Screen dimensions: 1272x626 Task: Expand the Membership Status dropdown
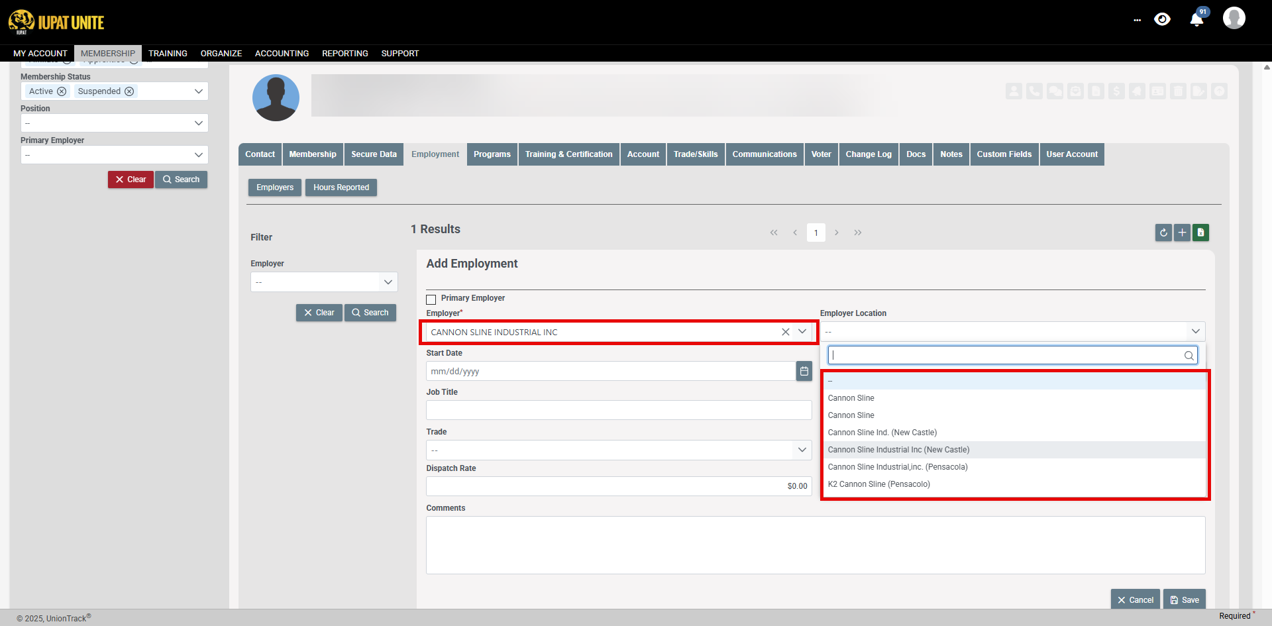(x=198, y=91)
